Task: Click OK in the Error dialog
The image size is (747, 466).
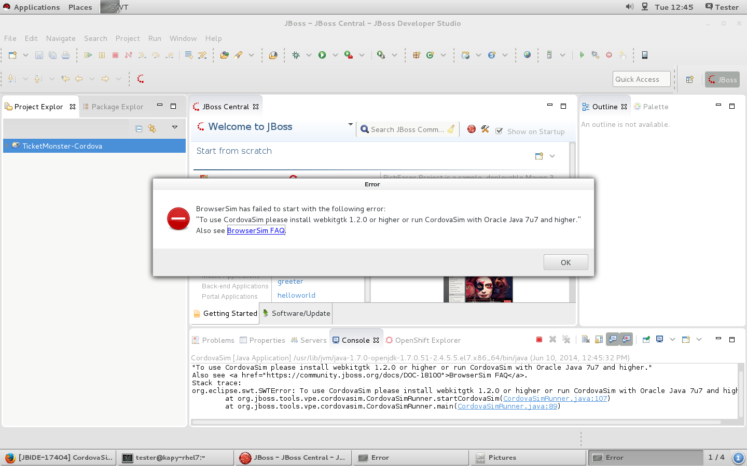Action: pos(565,263)
